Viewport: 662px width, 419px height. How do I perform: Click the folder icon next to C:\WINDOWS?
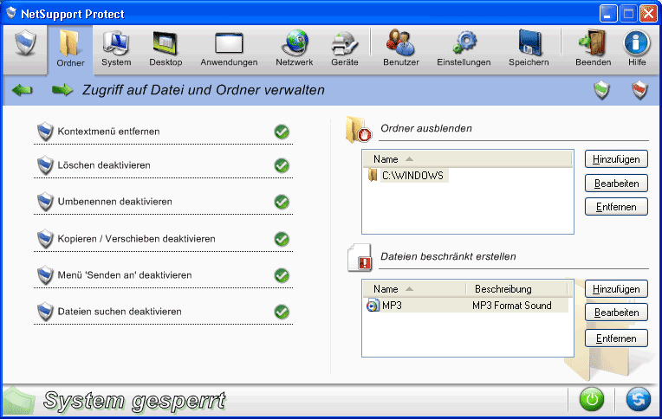[x=373, y=175]
